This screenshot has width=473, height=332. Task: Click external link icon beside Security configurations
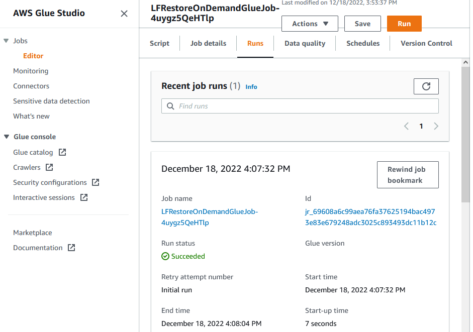(96, 182)
